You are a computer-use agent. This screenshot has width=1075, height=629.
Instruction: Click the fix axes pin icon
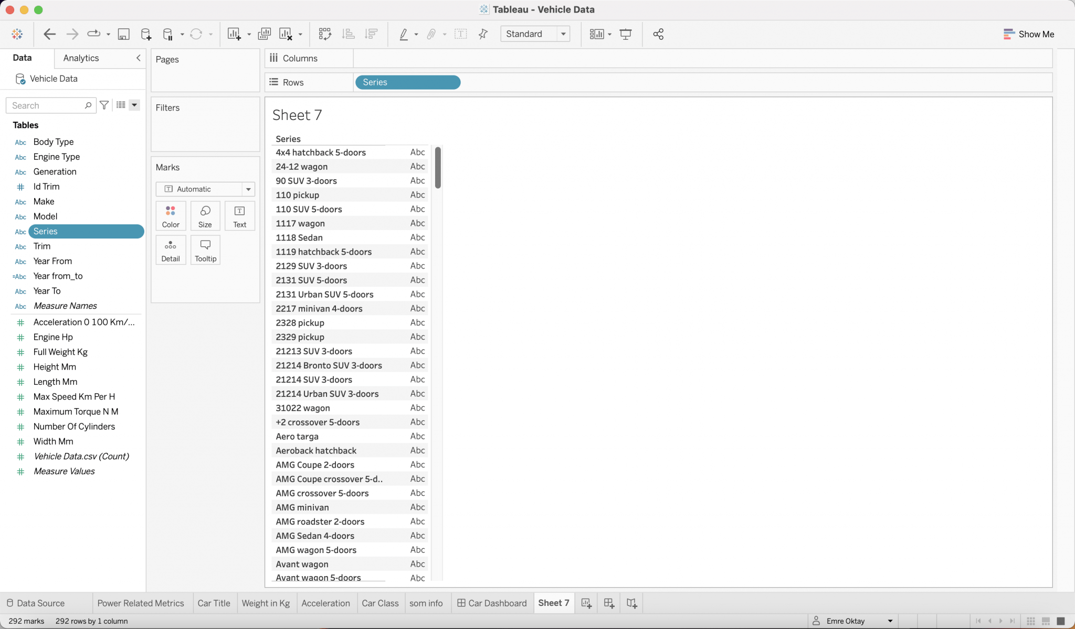483,34
